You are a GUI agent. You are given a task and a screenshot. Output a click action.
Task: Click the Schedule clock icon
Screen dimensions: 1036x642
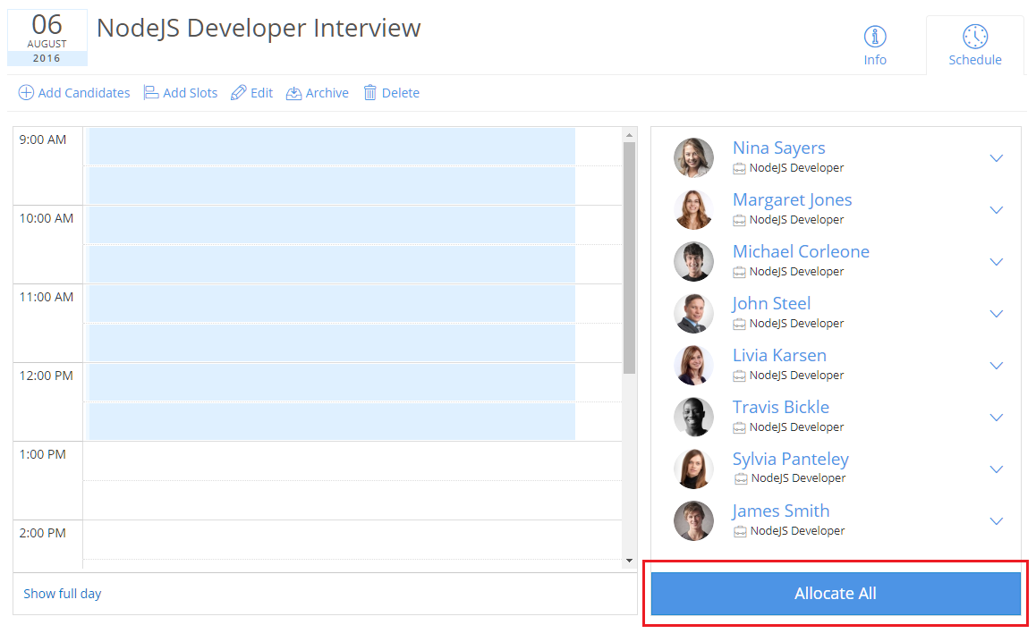tap(974, 37)
